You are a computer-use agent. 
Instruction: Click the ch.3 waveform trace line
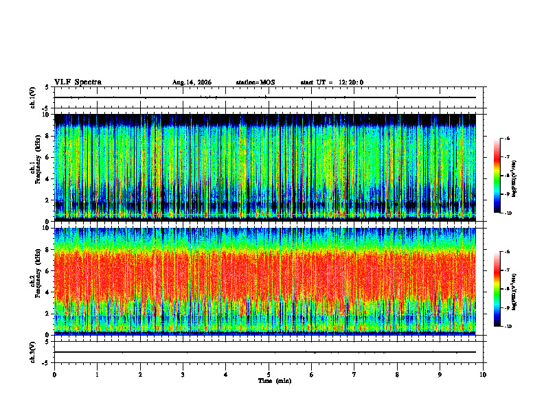[x=265, y=352]
